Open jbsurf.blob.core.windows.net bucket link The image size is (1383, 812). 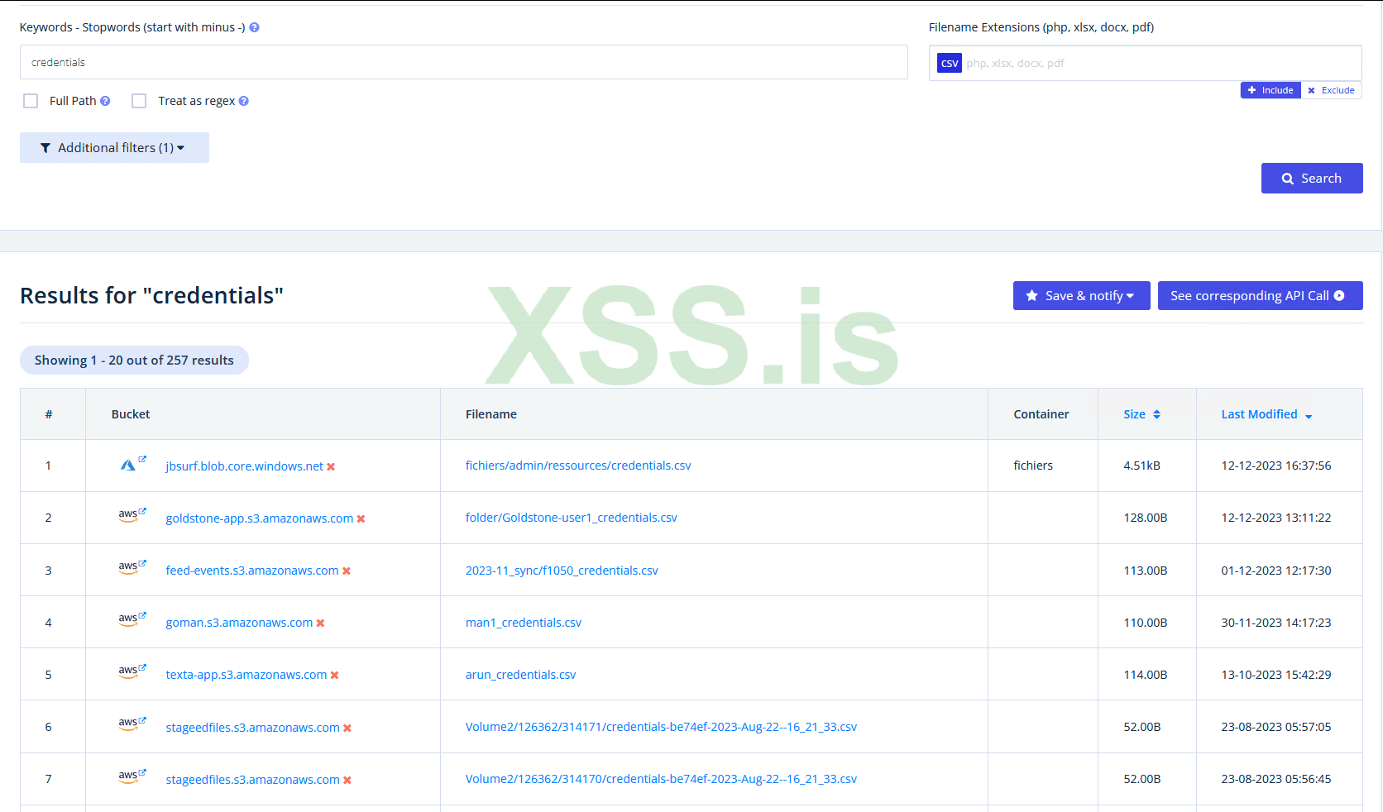point(244,466)
